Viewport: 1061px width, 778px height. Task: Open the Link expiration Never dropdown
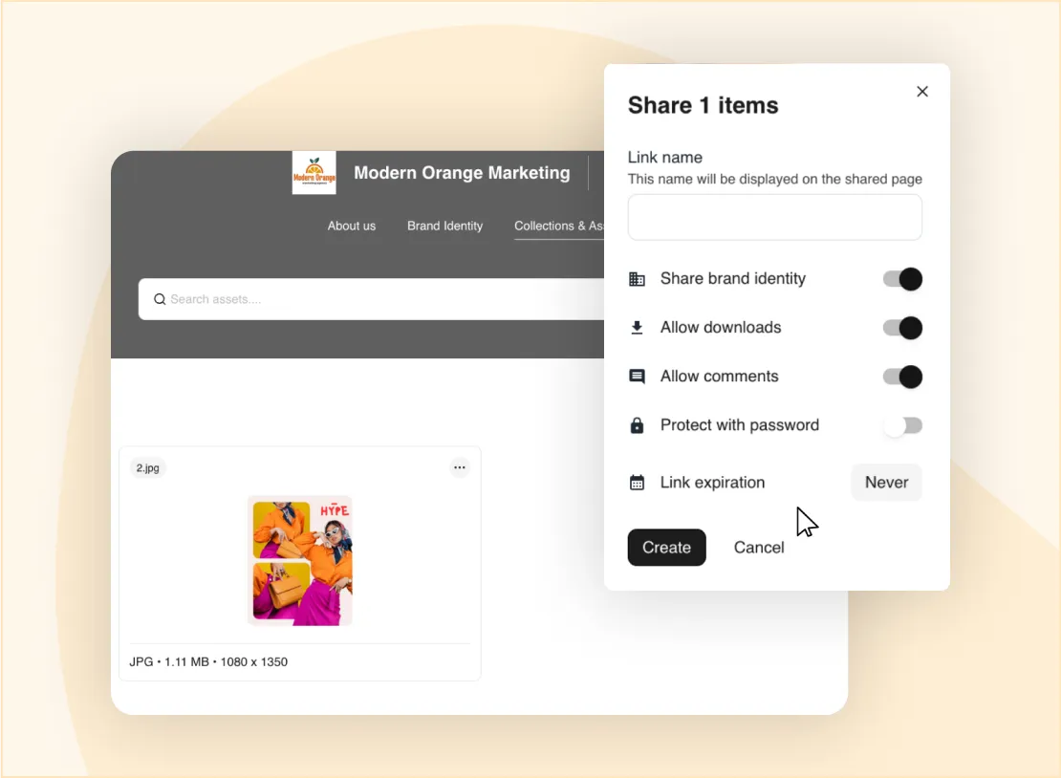[886, 483]
